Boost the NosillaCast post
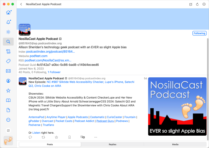 pos(43,137)
